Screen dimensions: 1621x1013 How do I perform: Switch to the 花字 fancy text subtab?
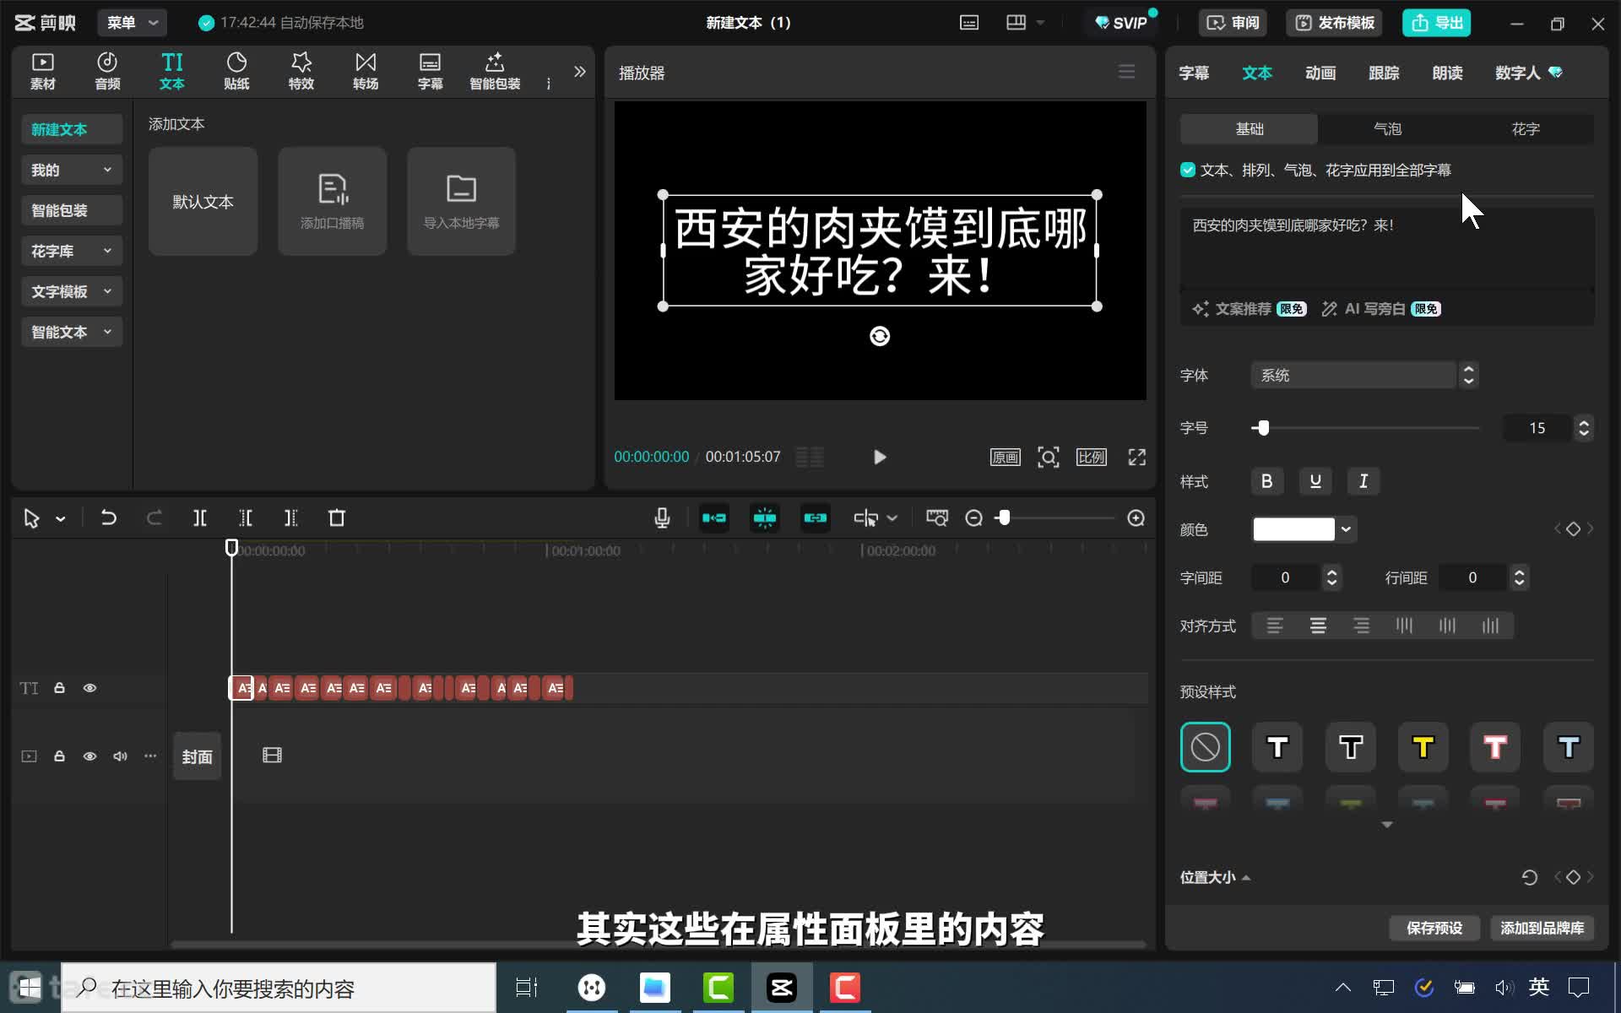1525,129
